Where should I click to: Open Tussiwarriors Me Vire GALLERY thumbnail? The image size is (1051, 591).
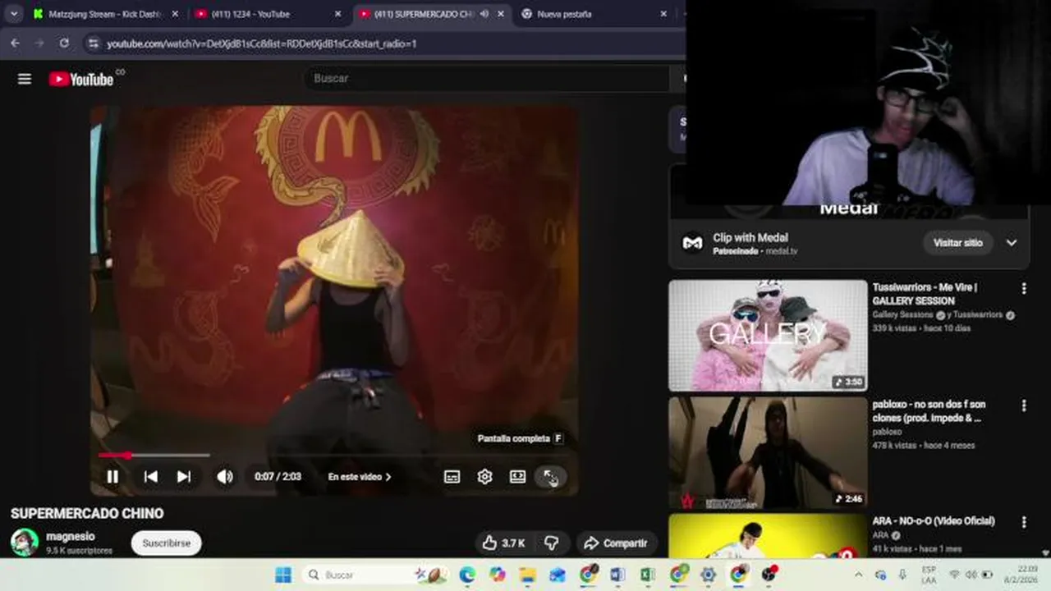coord(768,336)
